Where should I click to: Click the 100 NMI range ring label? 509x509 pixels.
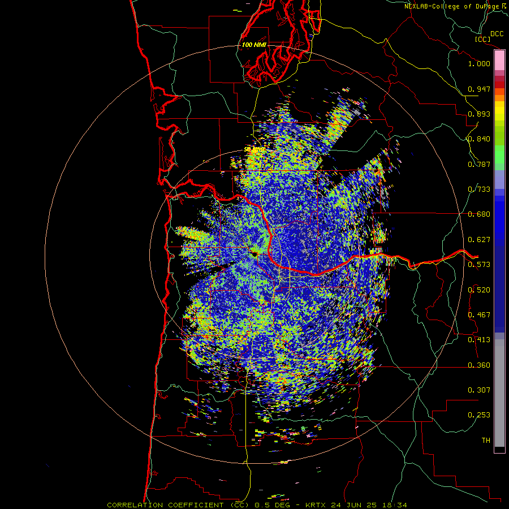(x=254, y=45)
